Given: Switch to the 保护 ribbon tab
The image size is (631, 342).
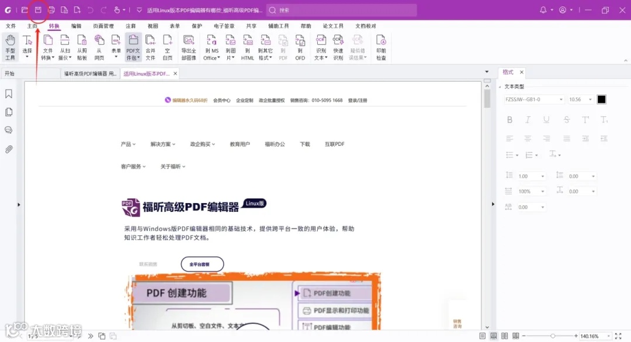Looking at the screenshot, I should click(x=197, y=26).
